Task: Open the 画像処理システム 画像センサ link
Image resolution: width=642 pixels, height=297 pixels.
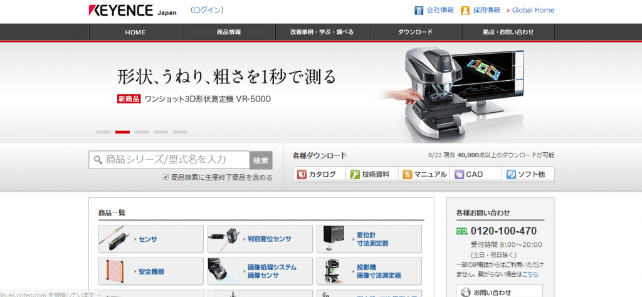Action: [x=272, y=271]
